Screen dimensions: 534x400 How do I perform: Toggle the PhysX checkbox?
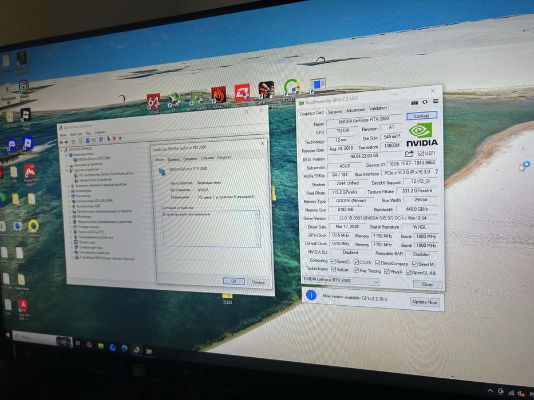coord(386,271)
